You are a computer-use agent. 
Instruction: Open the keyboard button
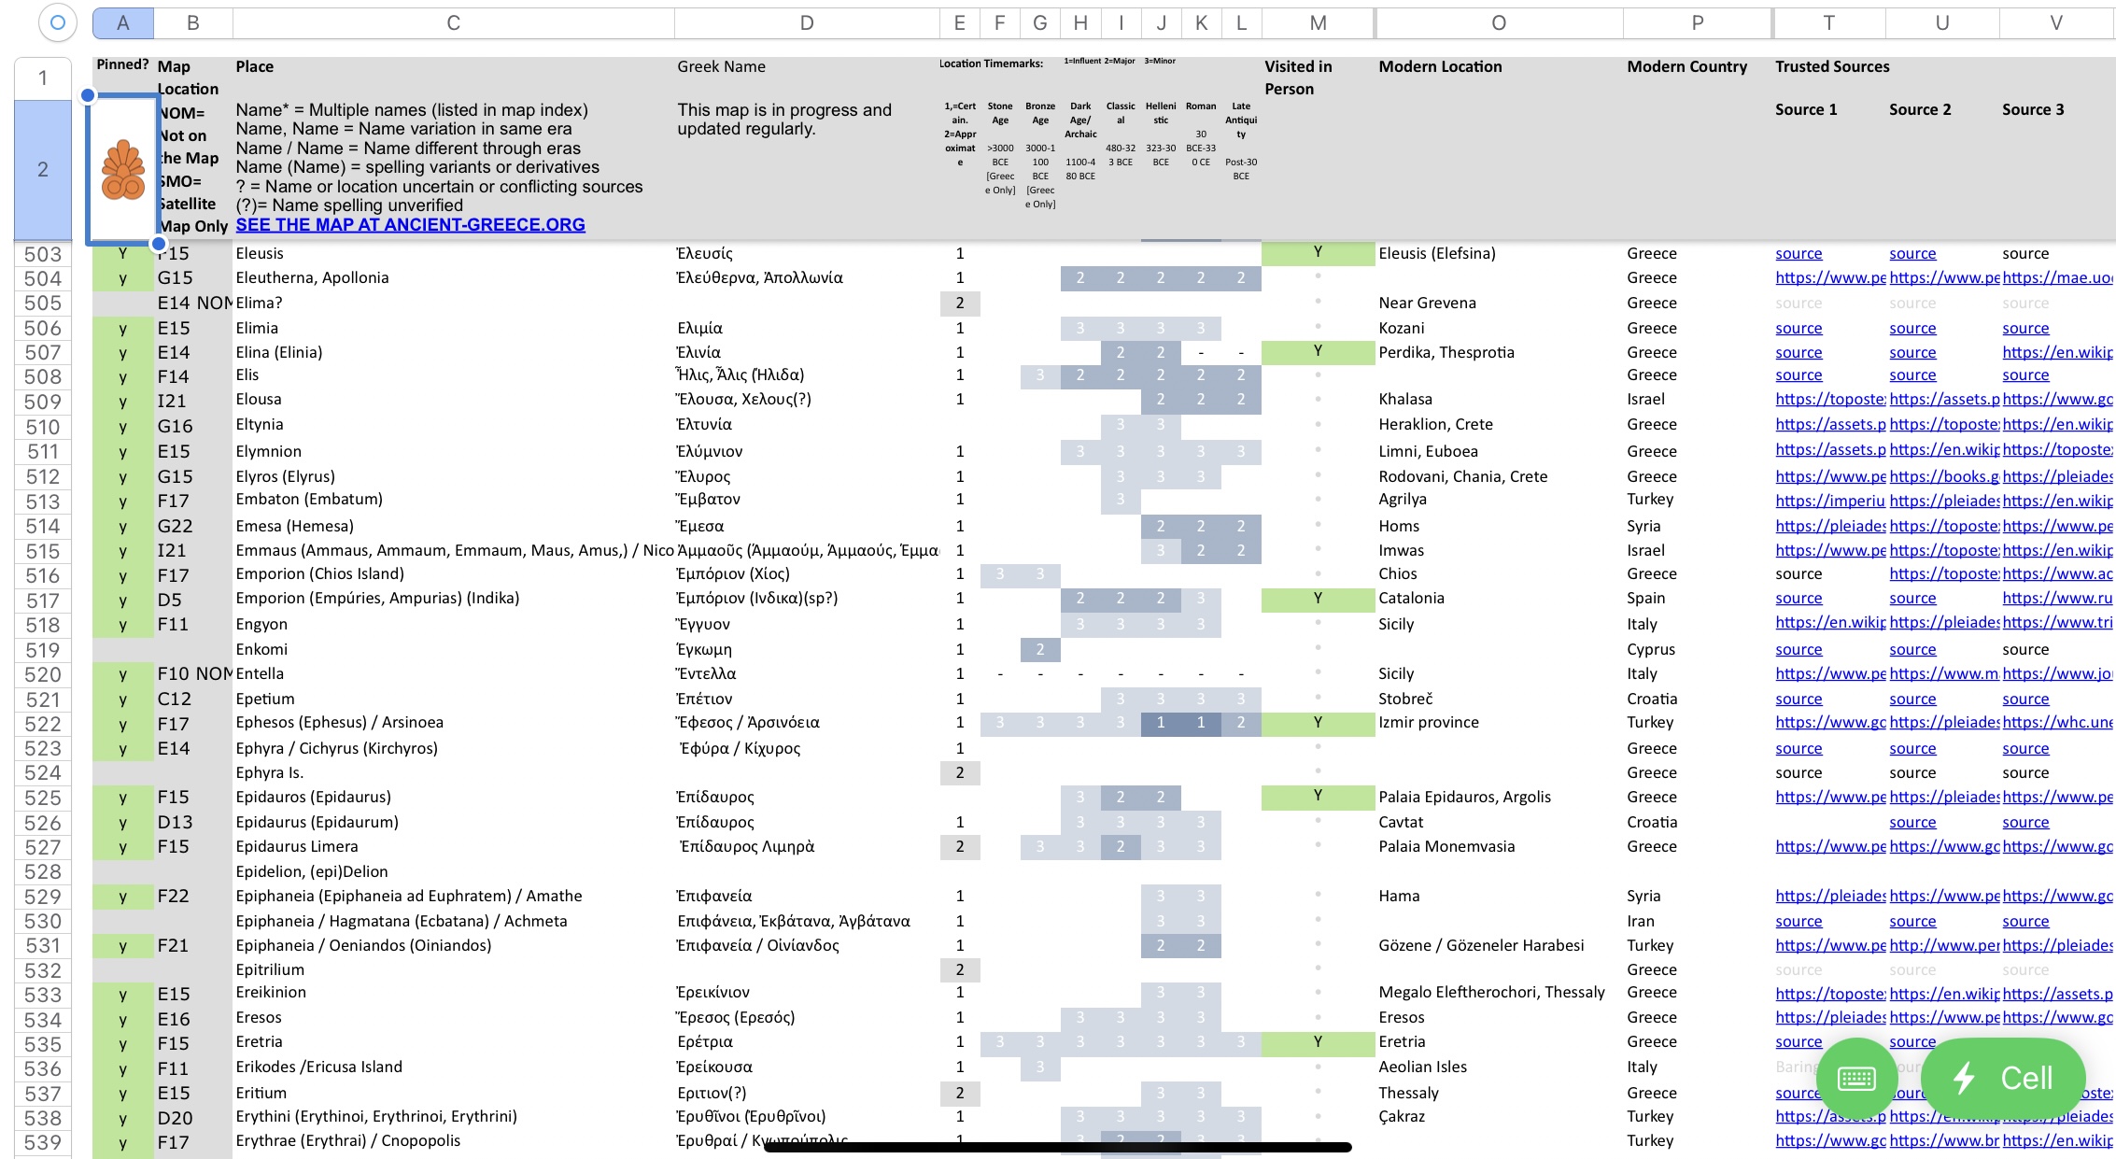coord(1855,1079)
